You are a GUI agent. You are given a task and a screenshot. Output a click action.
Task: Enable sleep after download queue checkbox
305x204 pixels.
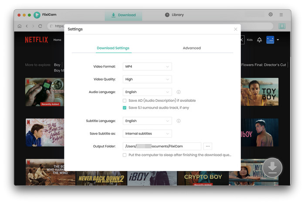click(x=125, y=155)
